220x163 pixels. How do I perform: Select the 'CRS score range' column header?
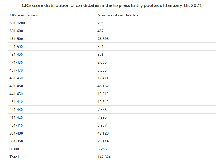point(24,15)
